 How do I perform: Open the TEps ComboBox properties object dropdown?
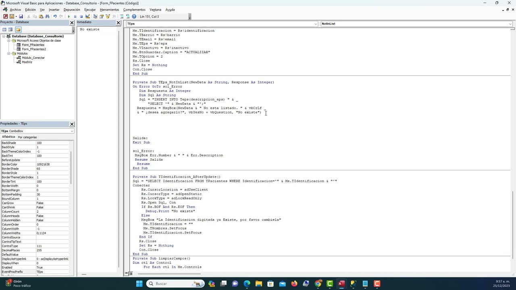72,131
